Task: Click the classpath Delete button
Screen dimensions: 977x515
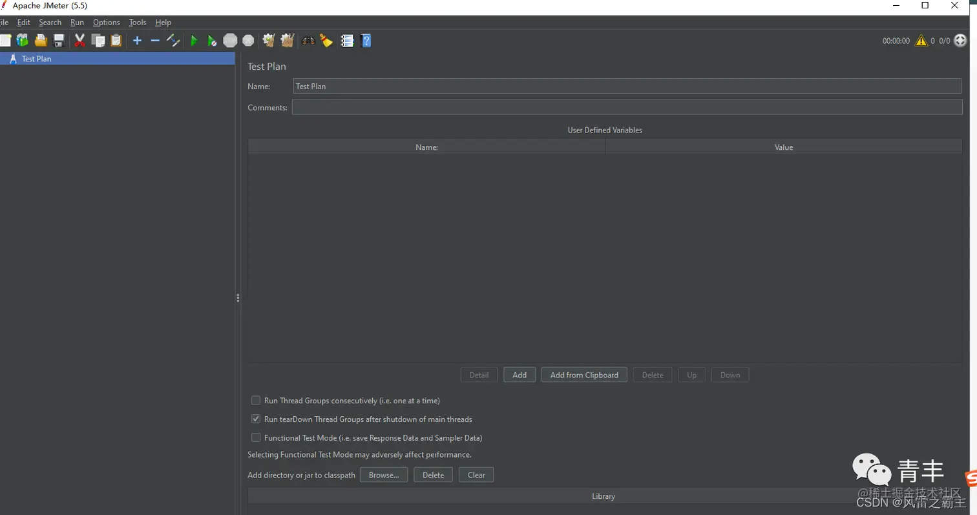Action: click(x=433, y=475)
